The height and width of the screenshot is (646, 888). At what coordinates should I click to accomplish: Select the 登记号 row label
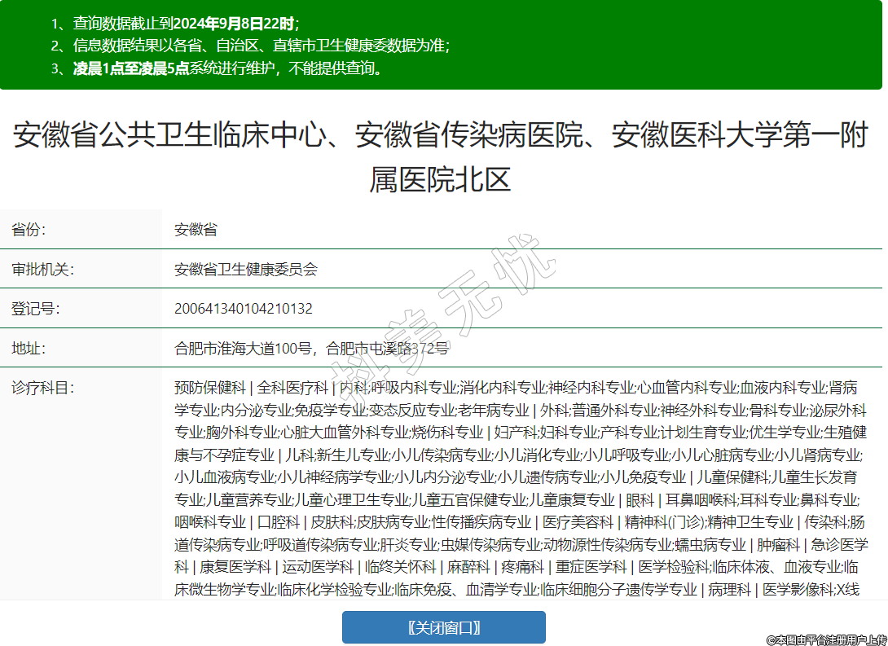(x=36, y=309)
